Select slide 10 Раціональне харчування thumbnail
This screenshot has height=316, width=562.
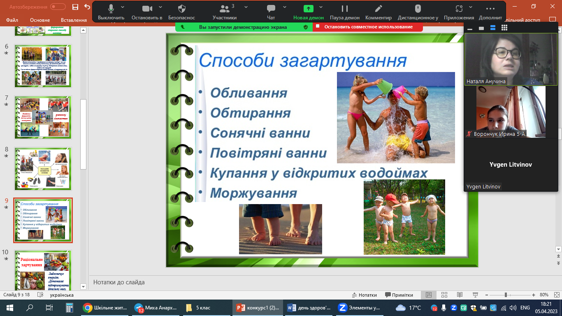43,271
